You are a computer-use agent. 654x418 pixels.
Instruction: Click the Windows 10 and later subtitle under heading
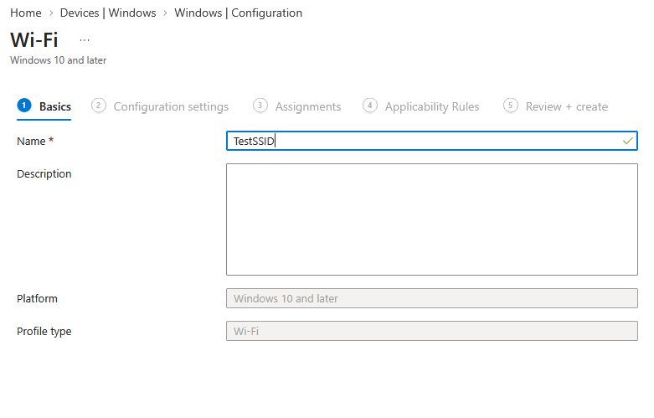(x=59, y=60)
